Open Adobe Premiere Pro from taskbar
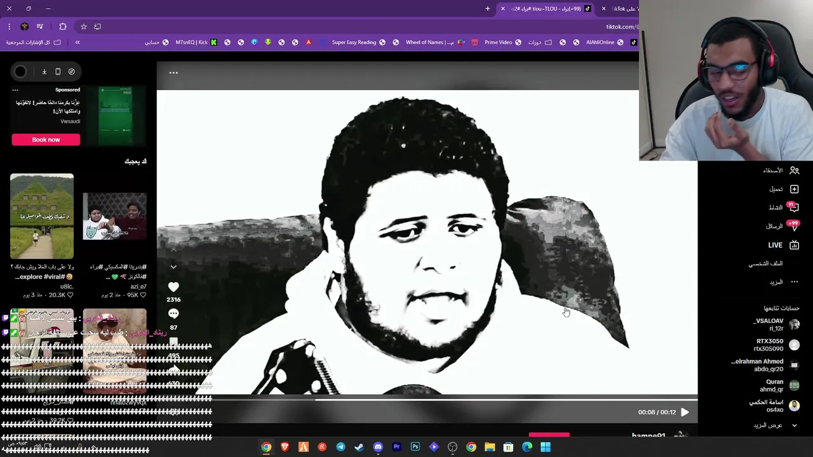Viewport: 813px width, 457px height. click(x=396, y=447)
